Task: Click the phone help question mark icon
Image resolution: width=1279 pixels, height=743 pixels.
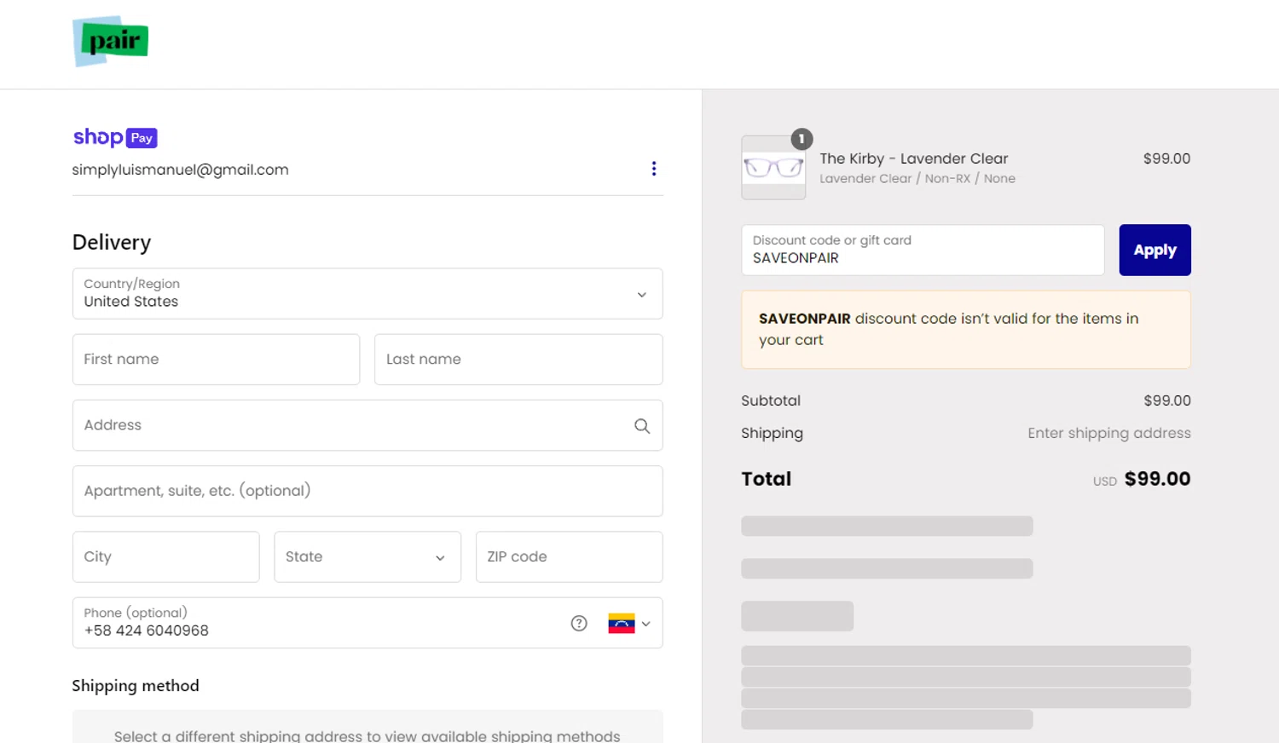Action: click(x=579, y=624)
